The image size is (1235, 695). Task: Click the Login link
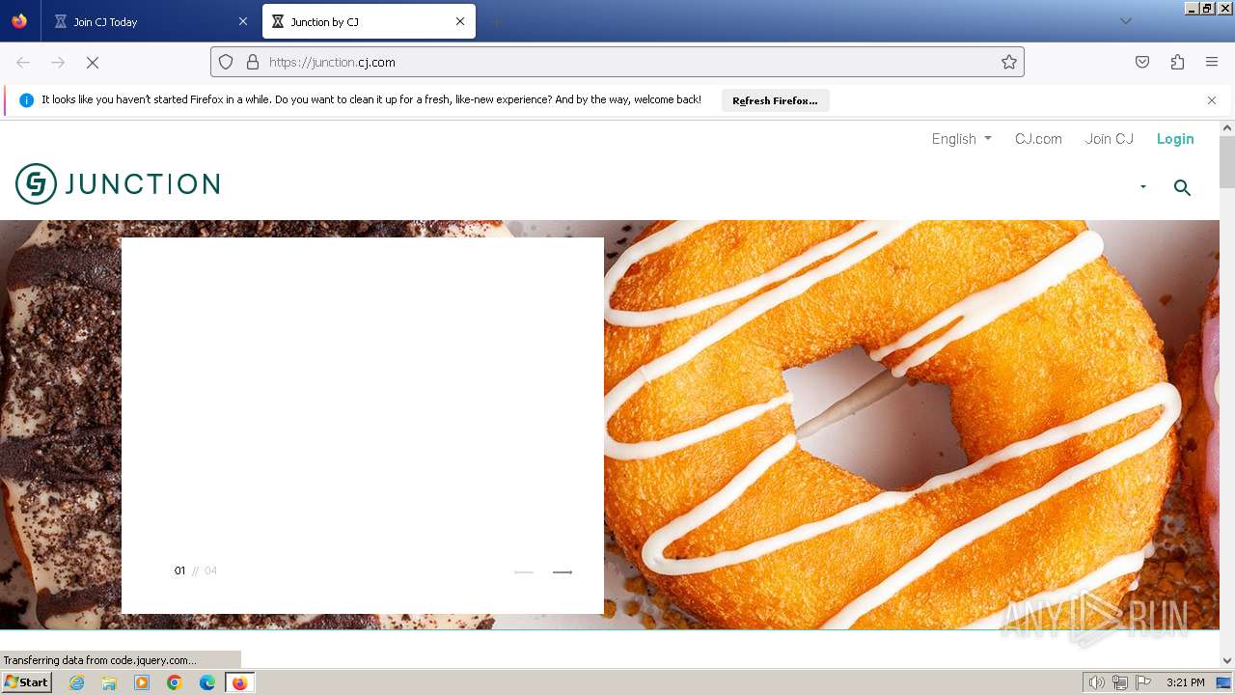click(1175, 139)
